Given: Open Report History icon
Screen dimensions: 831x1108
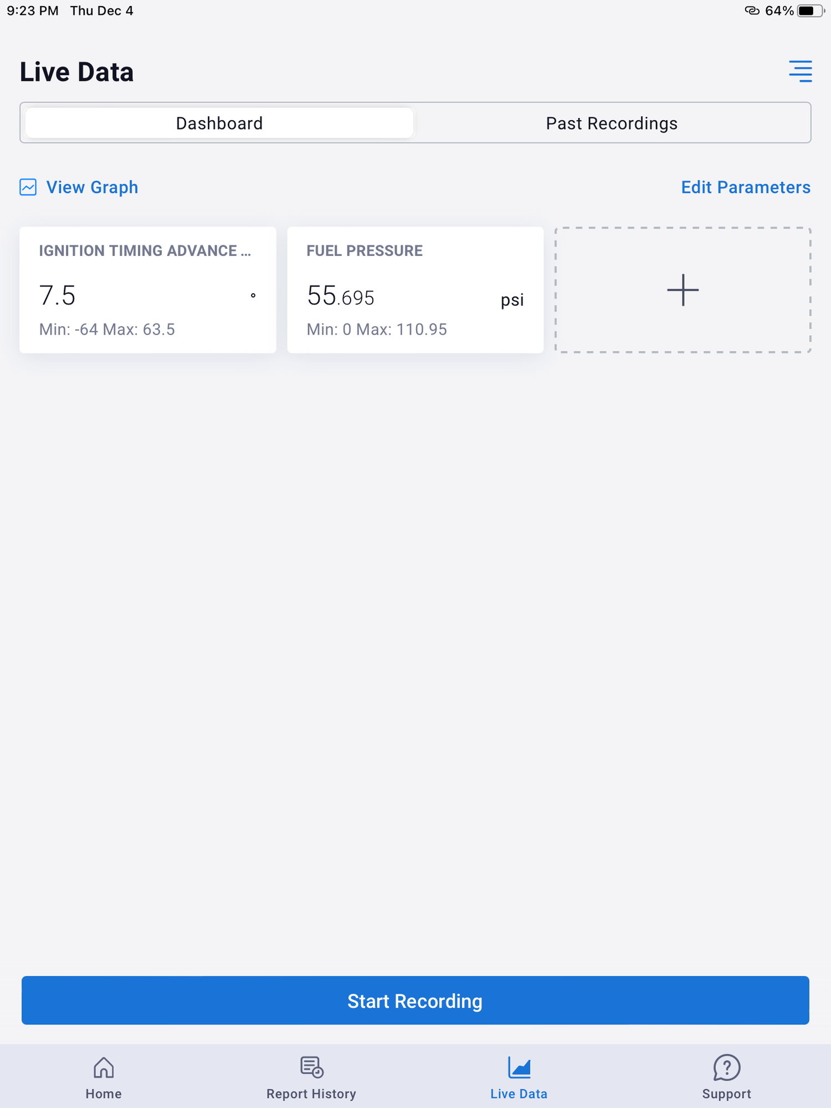Looking at the screenshot, I should (311, 1068).
